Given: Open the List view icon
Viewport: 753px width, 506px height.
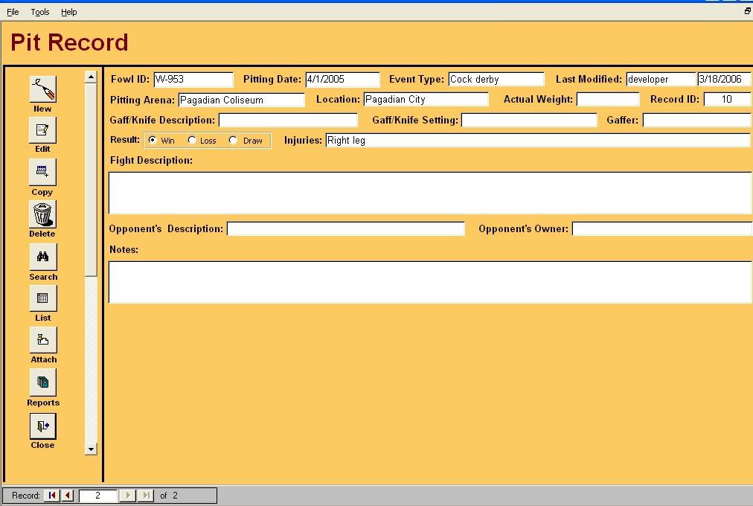Looking at the screenshot, I should coord(42,299).
